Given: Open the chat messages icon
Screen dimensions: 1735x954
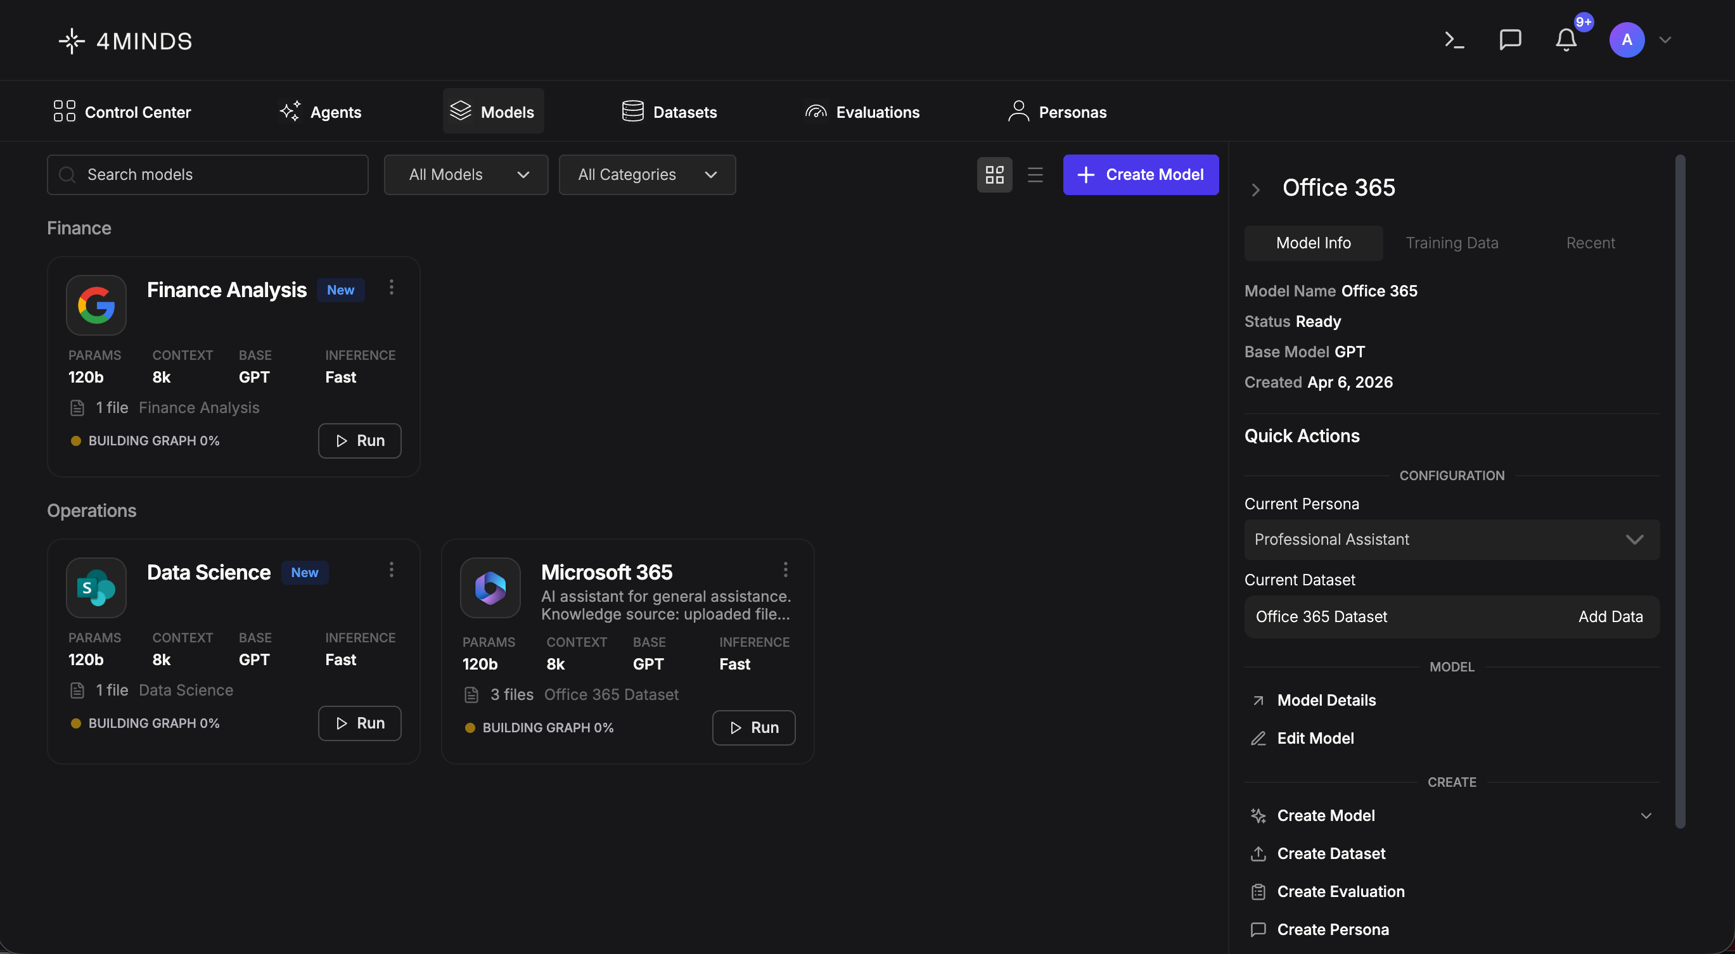Looking at the screenshot, I should (x=1510, y=41).
